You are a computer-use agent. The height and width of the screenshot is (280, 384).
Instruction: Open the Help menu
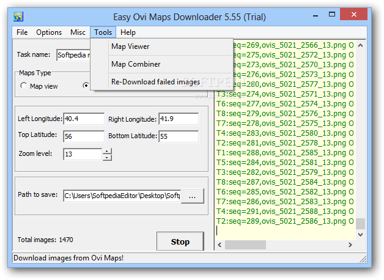pos(128,32)
